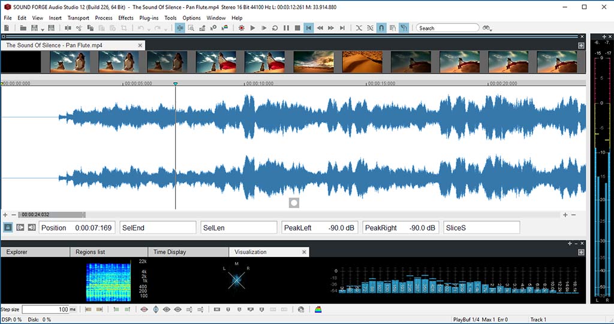The image size is (614, 324).
Task: Zoom in with plus at bottom-right of waveform
Action: 565,215
